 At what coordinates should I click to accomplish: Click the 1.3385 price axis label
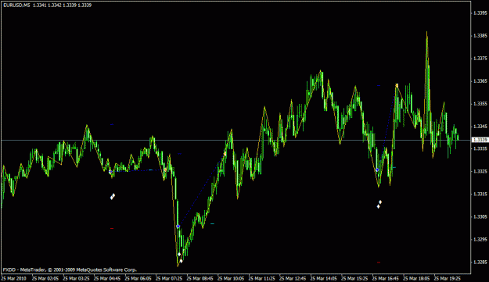(x=480, y=36)
